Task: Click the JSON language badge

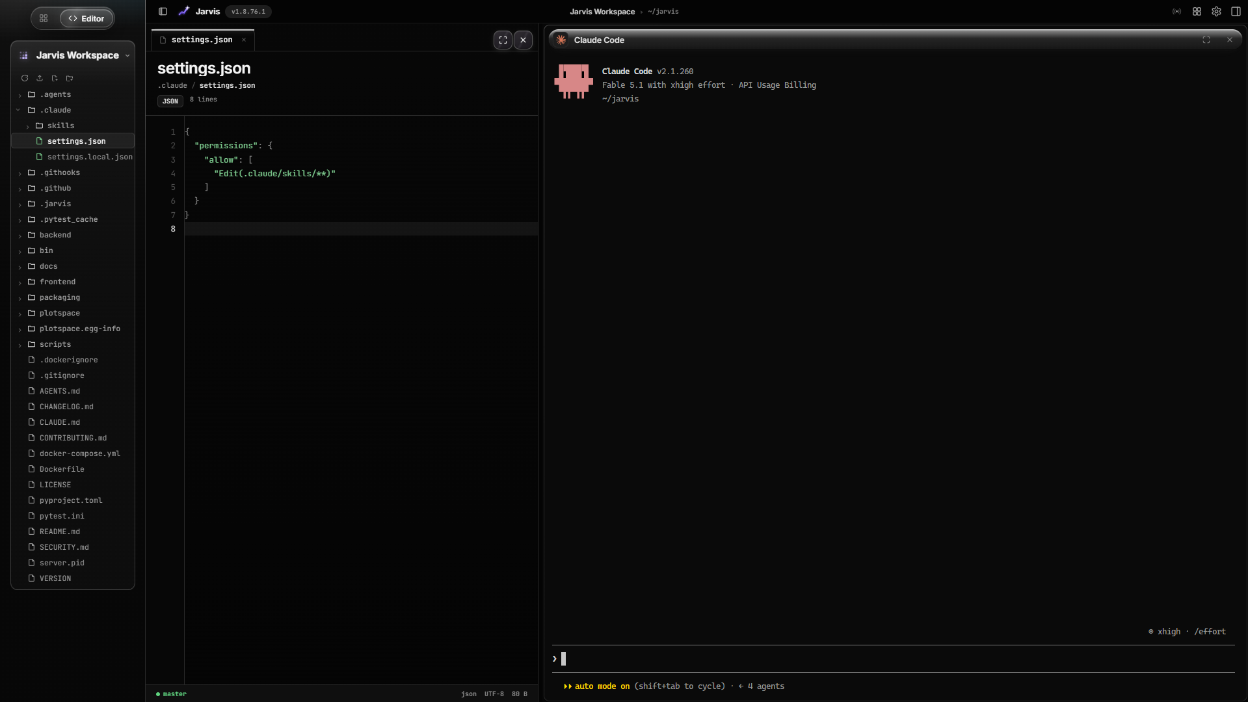Action: tap(170, 101)
